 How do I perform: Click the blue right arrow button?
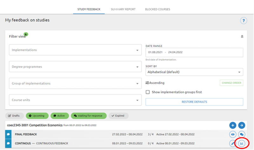[242, 125]
